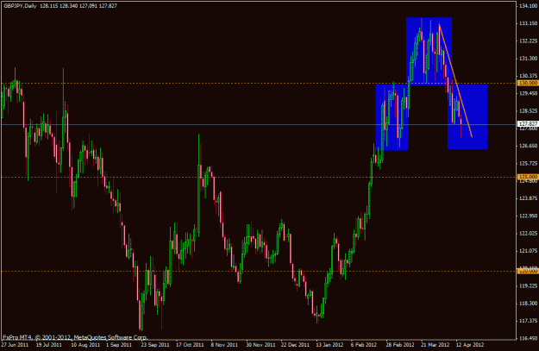
Task: Select the orange descending trendline
Action: pyautogui.click(x=455, y=81)
